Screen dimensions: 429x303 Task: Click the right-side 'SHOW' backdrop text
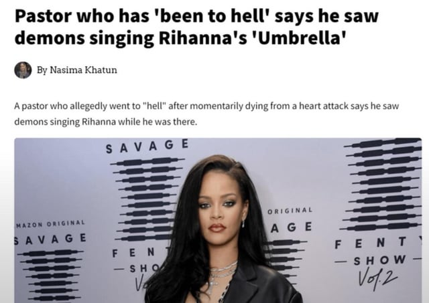[x=379, y=260]
